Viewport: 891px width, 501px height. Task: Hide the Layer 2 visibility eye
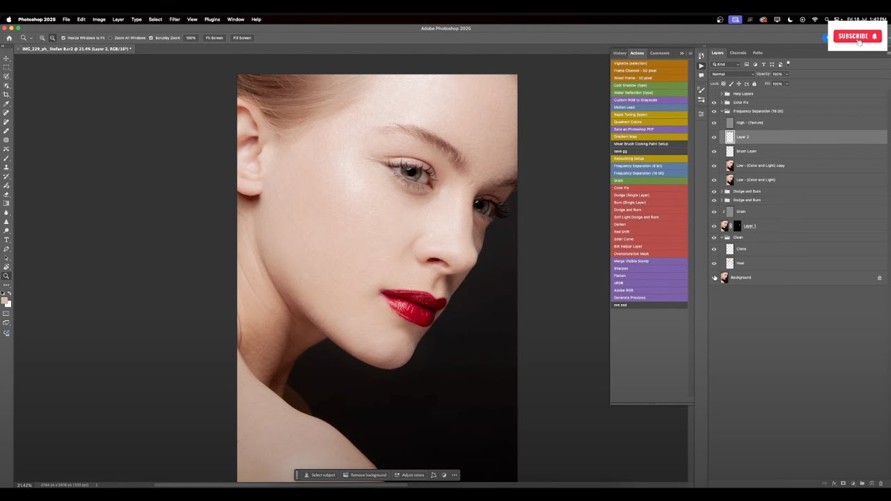(713, 137)
